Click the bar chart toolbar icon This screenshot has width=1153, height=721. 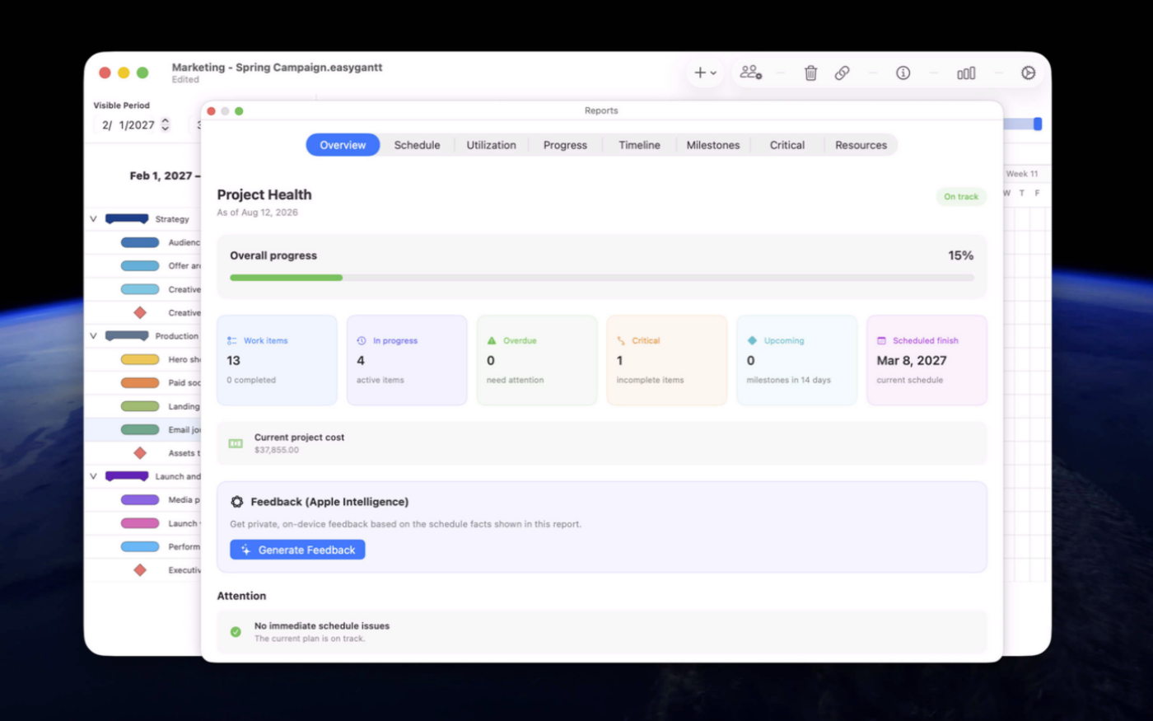point(966,73)
